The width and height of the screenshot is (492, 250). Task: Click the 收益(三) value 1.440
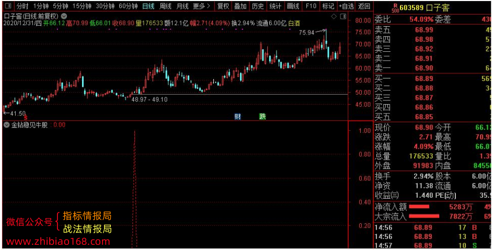424,196
